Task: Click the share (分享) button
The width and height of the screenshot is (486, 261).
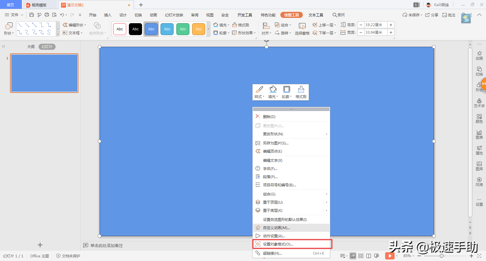Action: click(x=432, y=15)
